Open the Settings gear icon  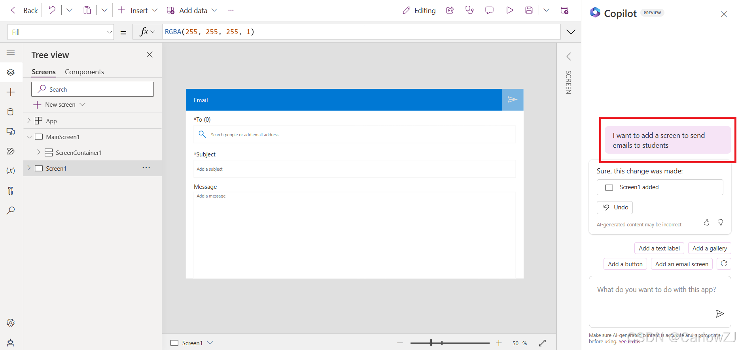click(x=11, y=323)
